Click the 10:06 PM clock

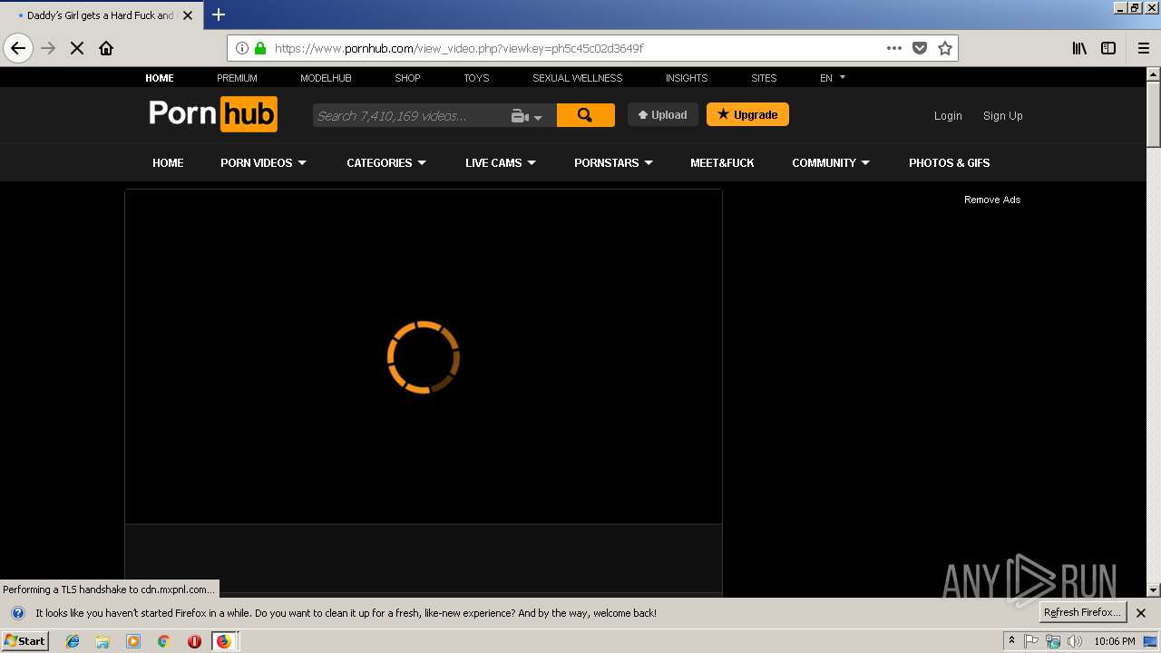pyautogui.click(x=1115, y=641)
